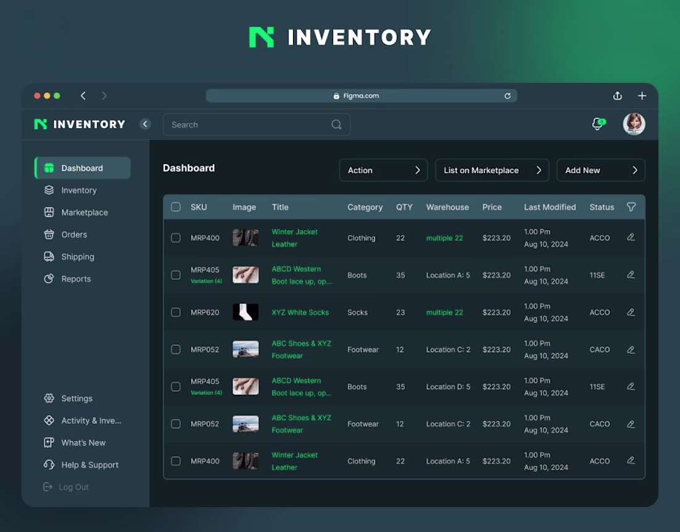This screenshot has width=680, height=532.
Task: Click the Figma.com address bar
Action: 361,96
